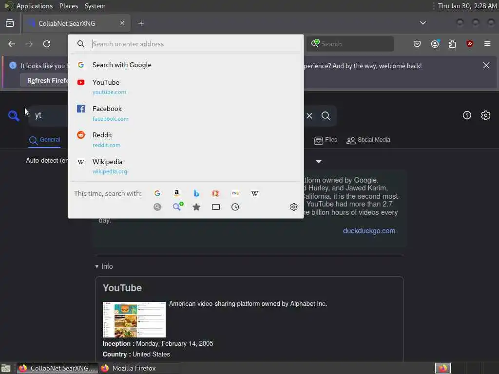Screen dimensions: 499x374
Task: Open the Places menu
Action: tap(68, 6)
